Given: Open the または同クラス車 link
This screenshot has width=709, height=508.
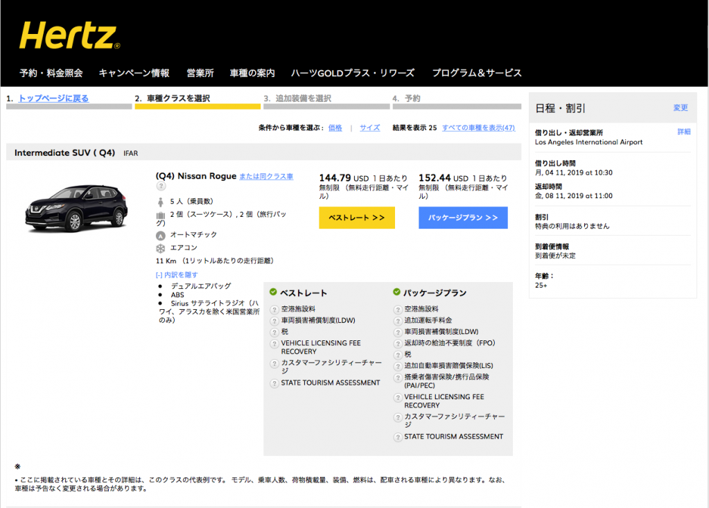Looking at the screenshot, I should [x=266, y=176].
